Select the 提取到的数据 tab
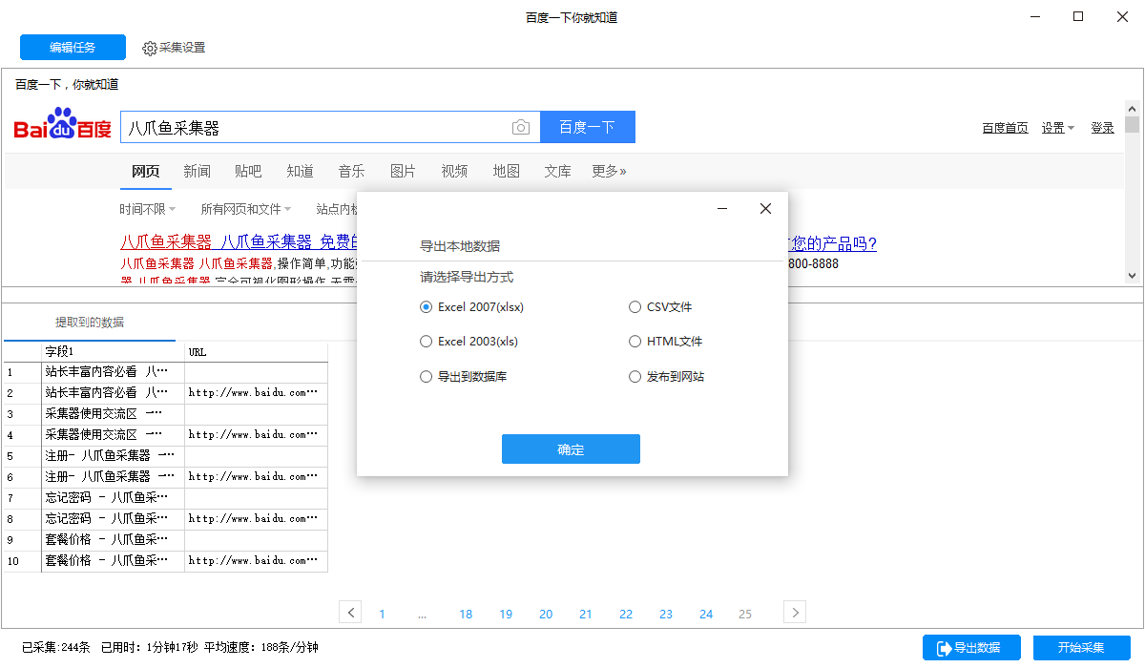The height and width of the screenshot is (668, 1145). pos(90,323)
